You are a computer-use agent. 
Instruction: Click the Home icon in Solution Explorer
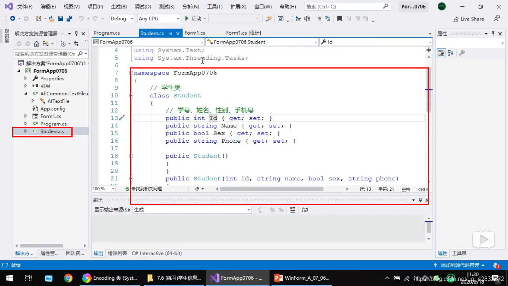(x=36, y=44)
